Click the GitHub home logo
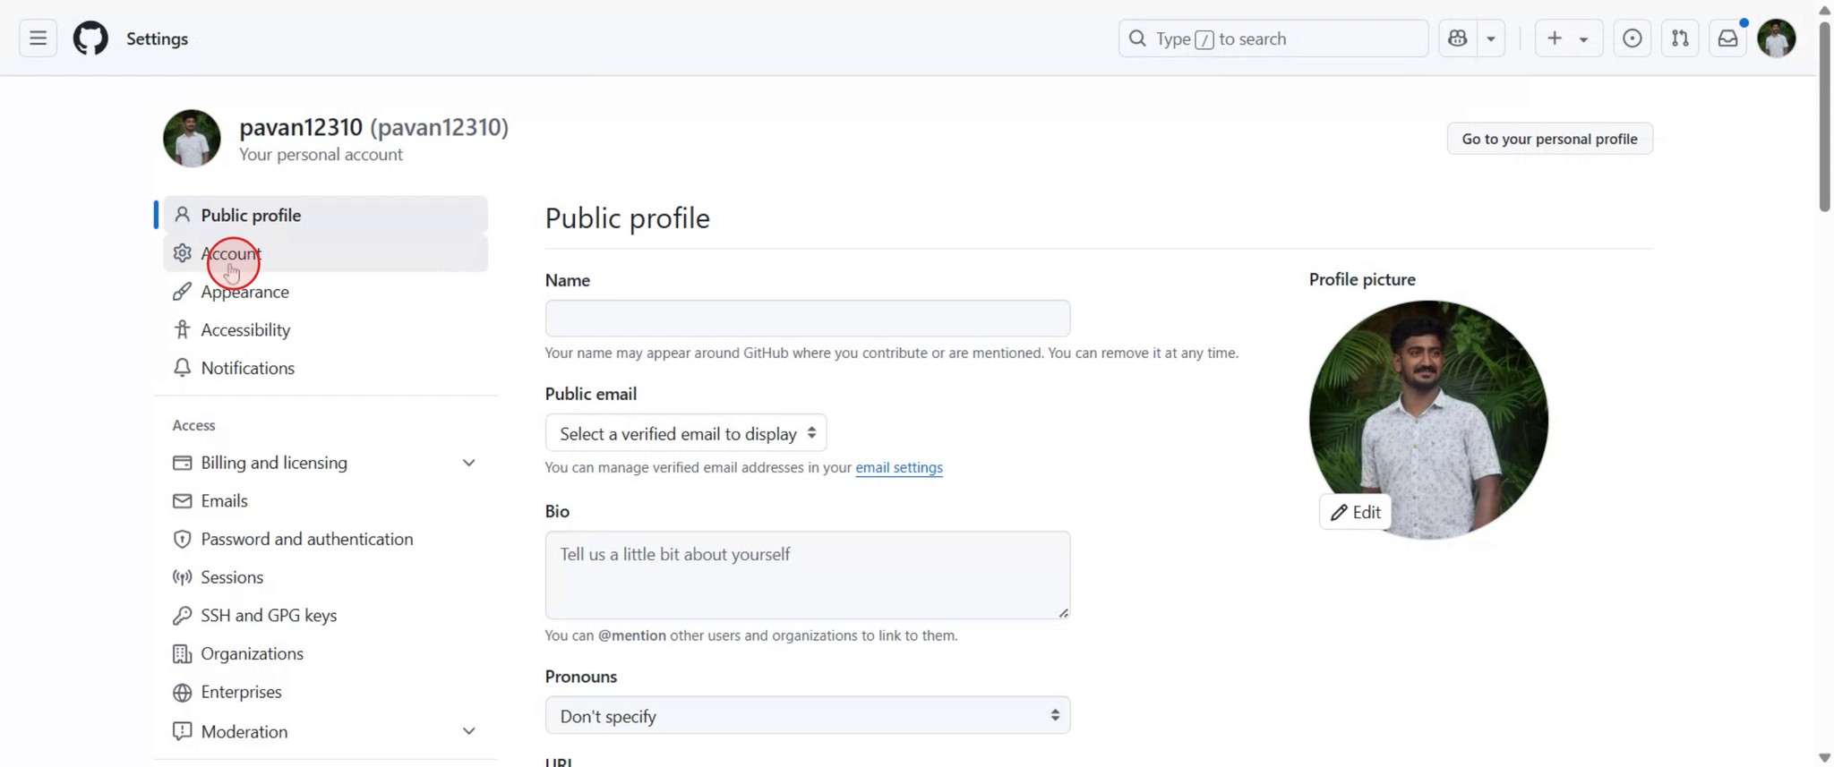 tap(90, 38)
